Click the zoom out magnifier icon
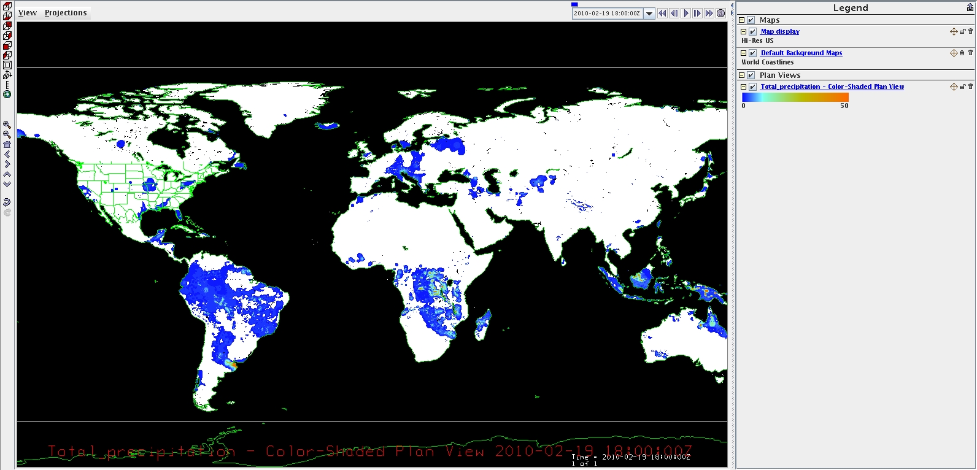Screen dimensions: 977x470 point(7,134)
